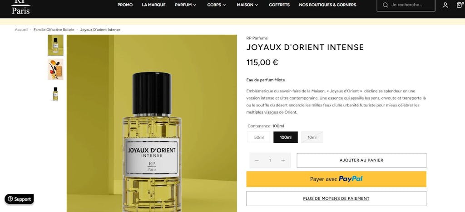Expand the CORPS dropdown menu

[217, 5]
